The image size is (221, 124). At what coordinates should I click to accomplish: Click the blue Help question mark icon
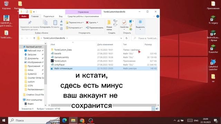click(x=158, y=16)
